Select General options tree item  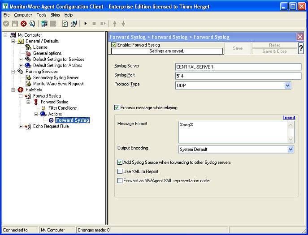tap(47, 53)
